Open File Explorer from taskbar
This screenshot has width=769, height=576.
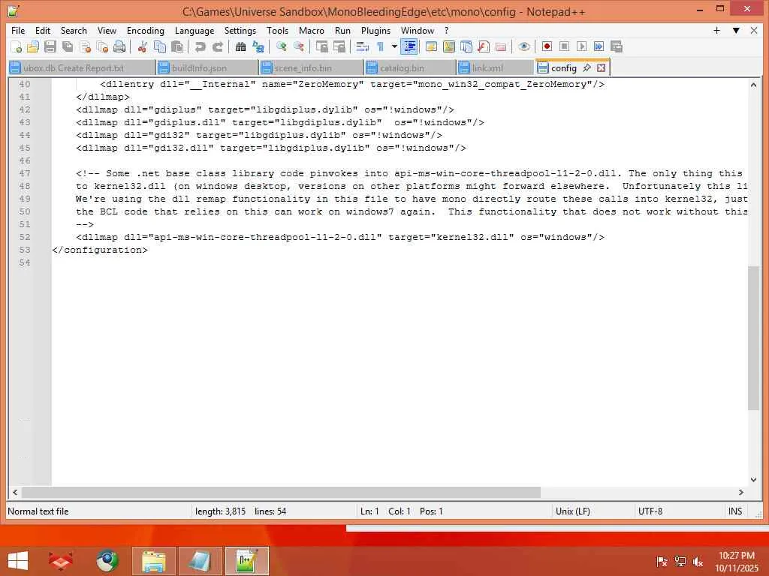[x=153, y=561]
